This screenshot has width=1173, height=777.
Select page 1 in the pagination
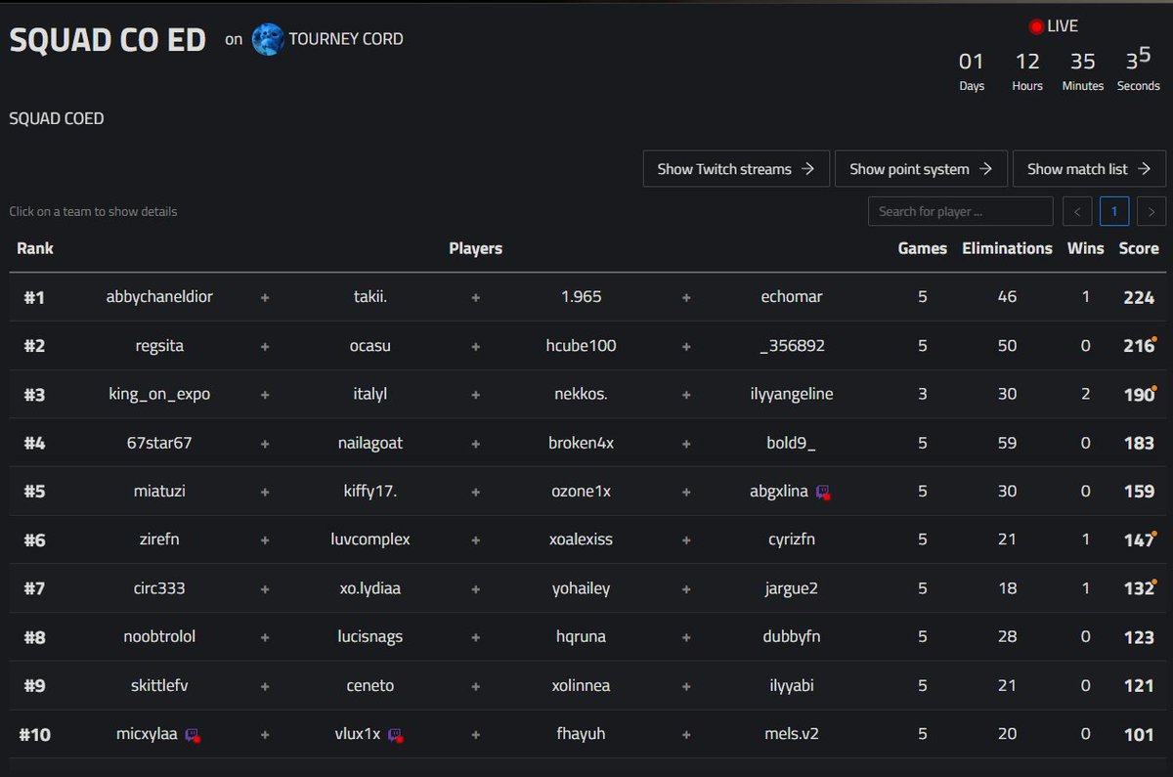click(x=1114, y=211)
